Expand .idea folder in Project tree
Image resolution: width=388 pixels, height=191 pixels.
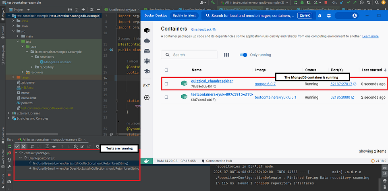[x=13, y=21]
